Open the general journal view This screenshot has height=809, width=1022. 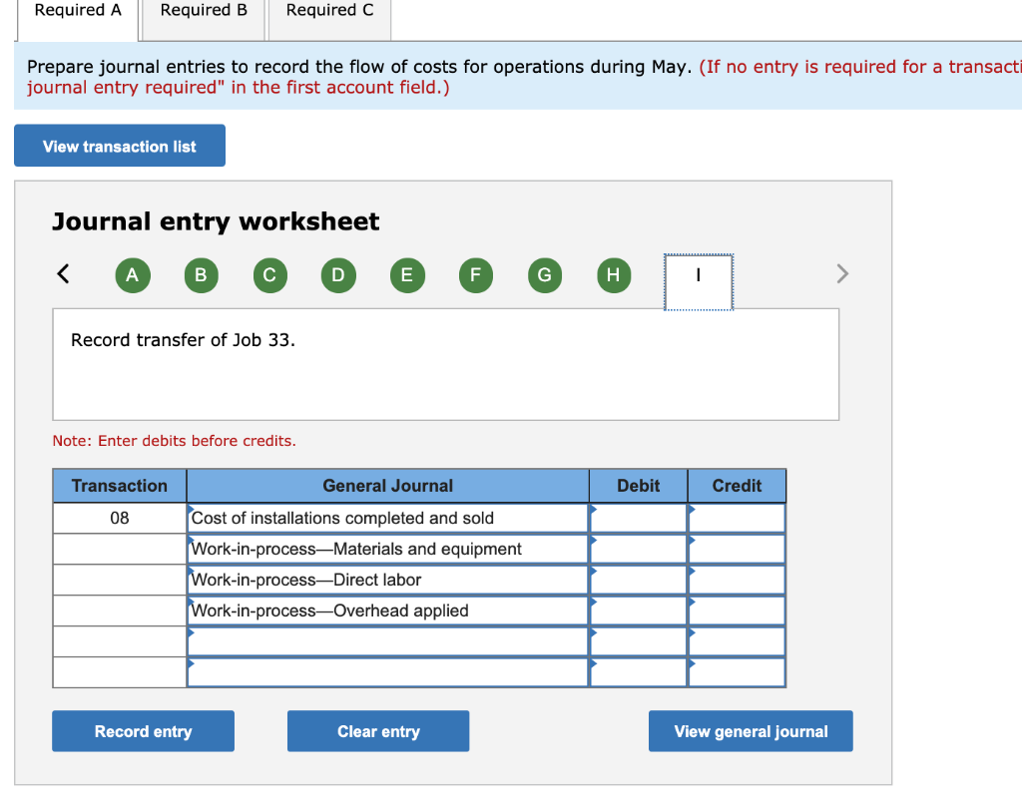coord(750,730)
